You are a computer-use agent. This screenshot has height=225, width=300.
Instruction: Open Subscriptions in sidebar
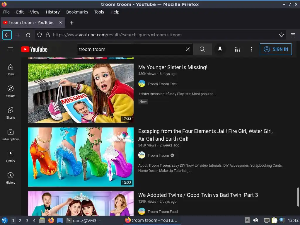pyautogui.click(x=11, y=135)
